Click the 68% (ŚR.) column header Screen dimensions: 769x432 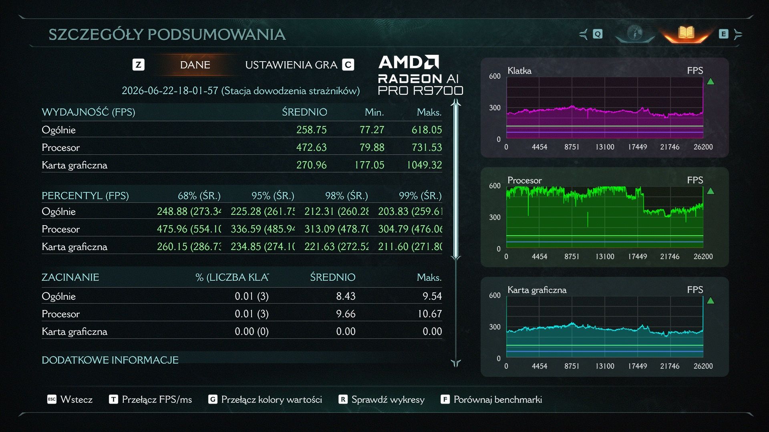(199, 196)
